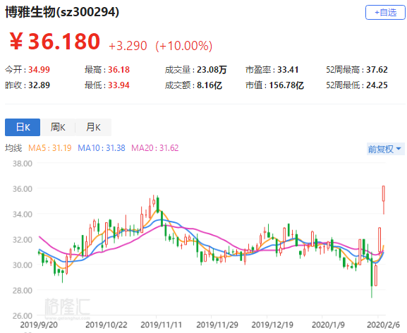Click the y-axis label 32.00
The image size is (407, 333).
click(x=23, y=240)
